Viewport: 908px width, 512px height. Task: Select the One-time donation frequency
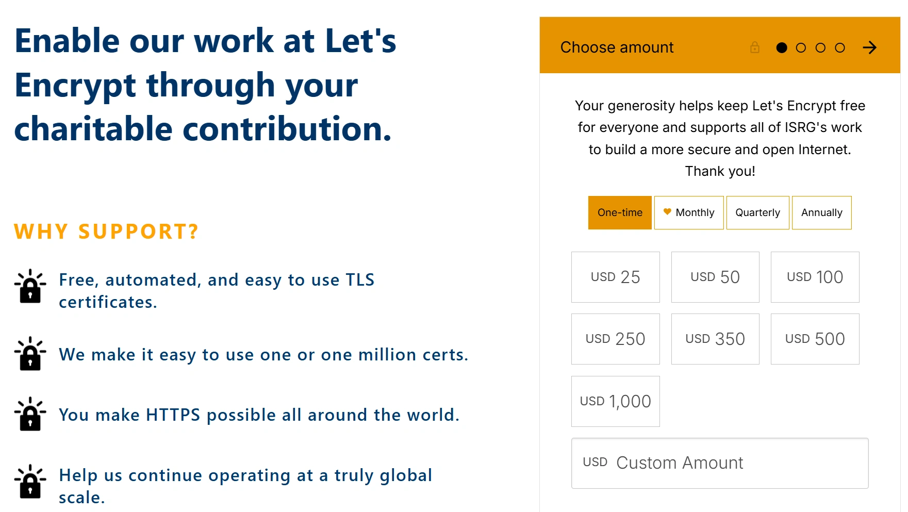pos(620,212)
